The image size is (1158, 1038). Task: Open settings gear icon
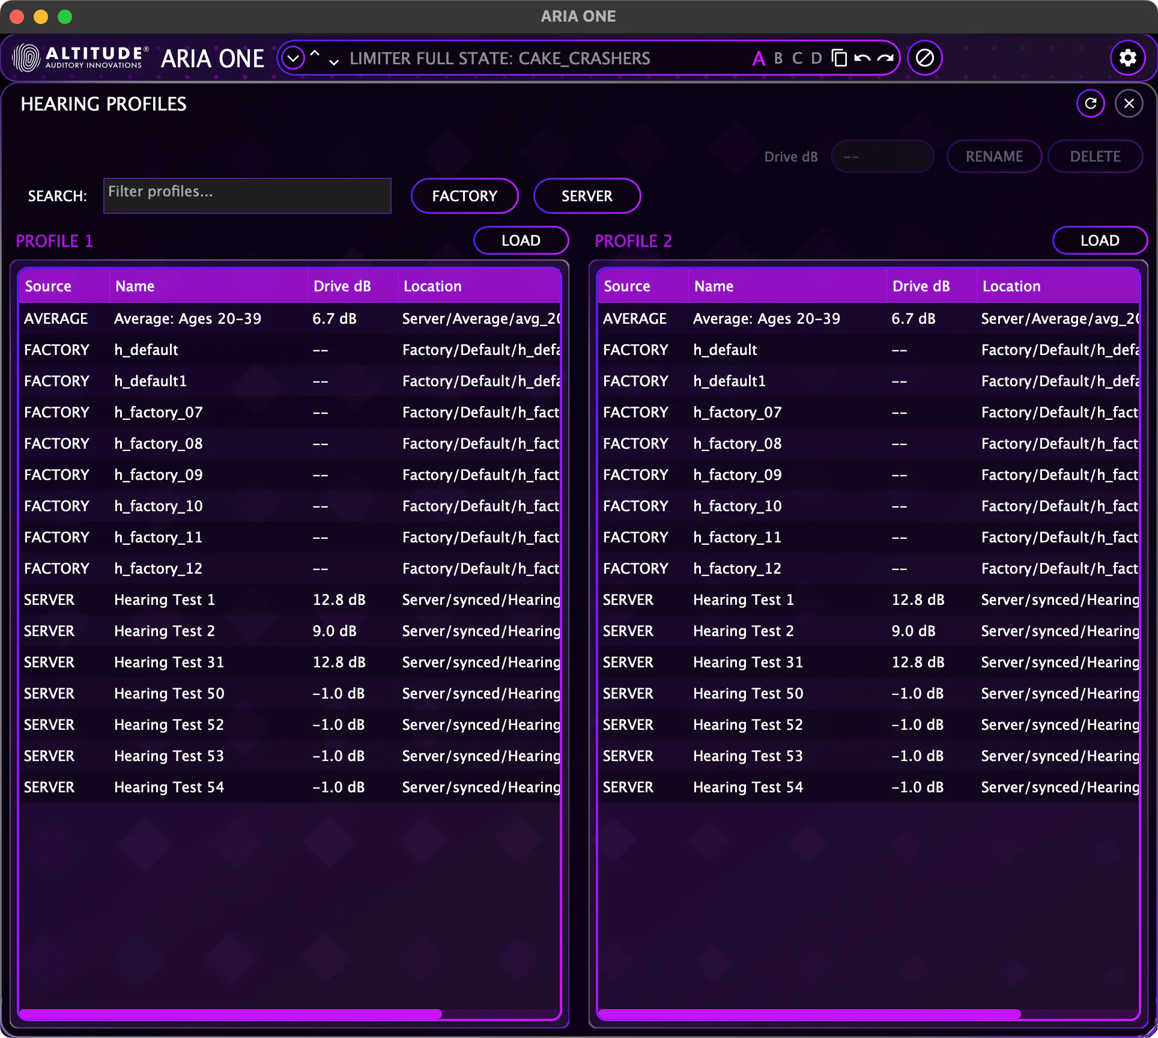tap(1128, 58)
